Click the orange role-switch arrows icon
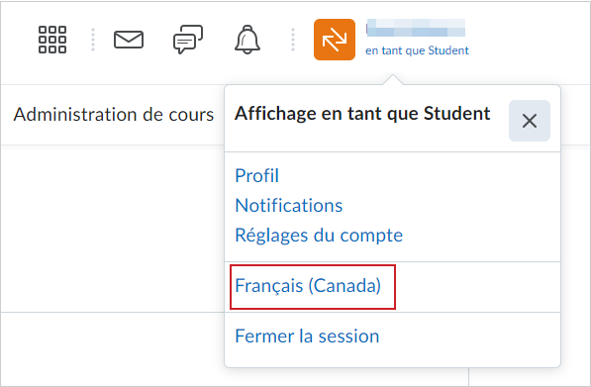This screenshot has height=387, width=591. 335,40
